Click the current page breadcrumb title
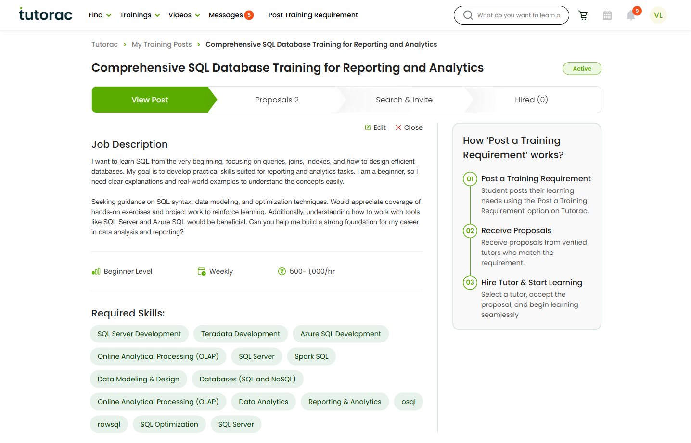Viewport: 691px width, 443px height. click(x=321, y=44)
